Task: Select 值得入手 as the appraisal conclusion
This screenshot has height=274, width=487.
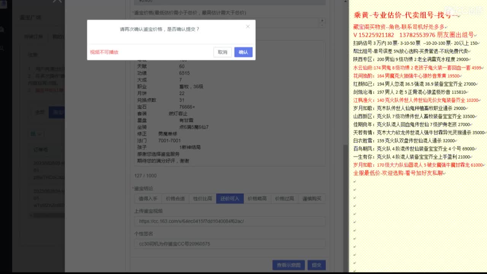Action: click(x=148, y=199)
